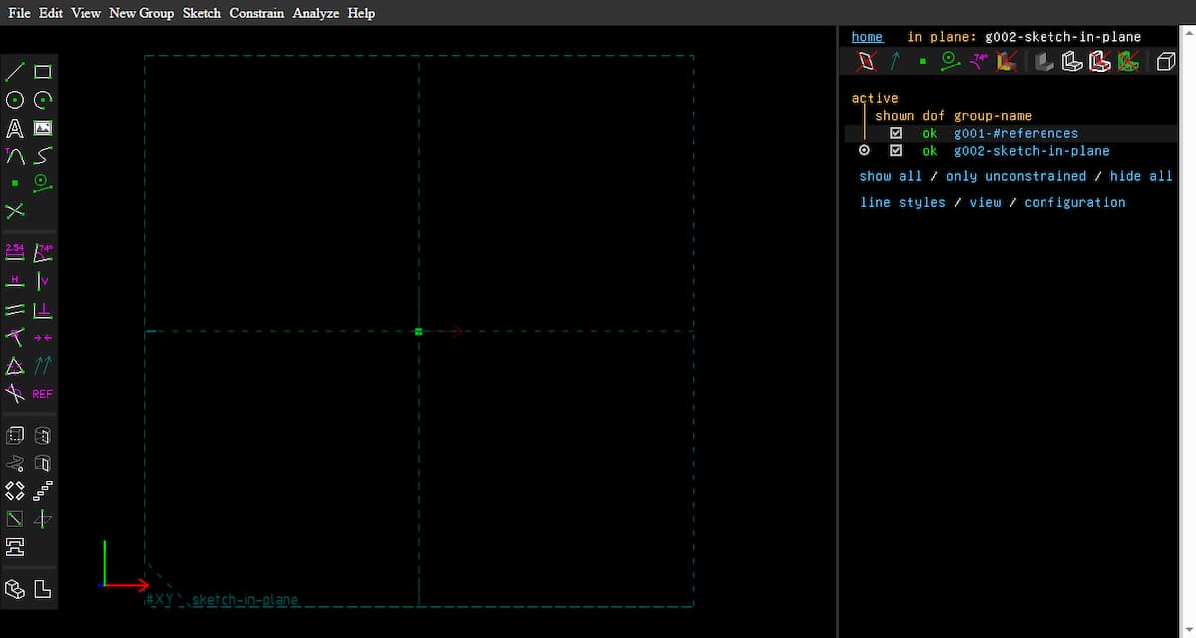Apply the vertical constraint

click(43, 280)
